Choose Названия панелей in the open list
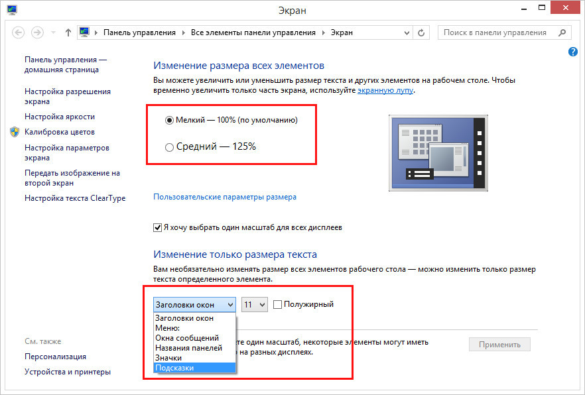This screenshot has height=395, width=585. 194,348
